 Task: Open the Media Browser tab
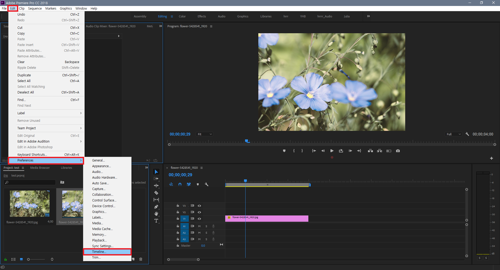(40, 168)
